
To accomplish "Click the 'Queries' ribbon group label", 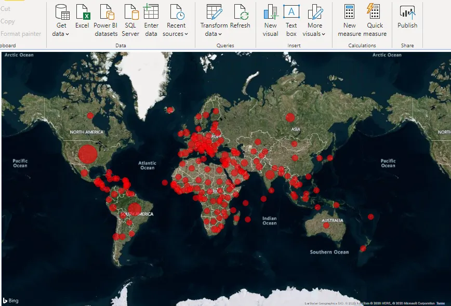I will click(x=225, y=45).
